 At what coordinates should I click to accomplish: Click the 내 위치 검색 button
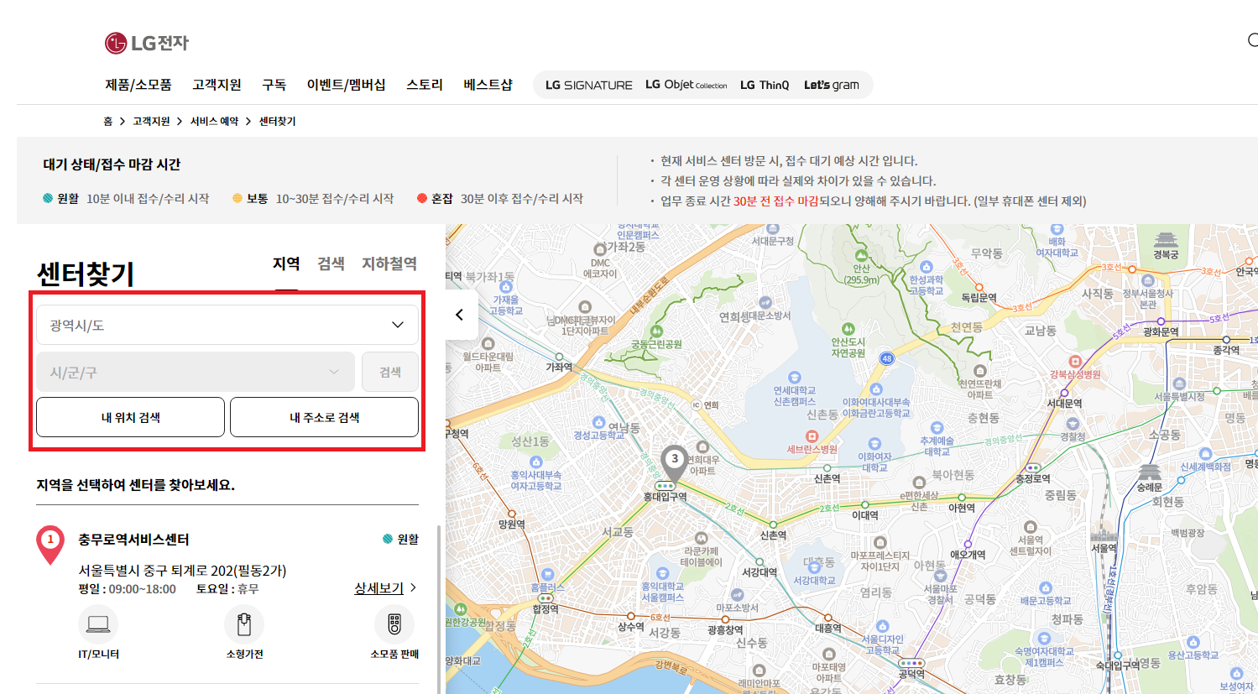130,417
